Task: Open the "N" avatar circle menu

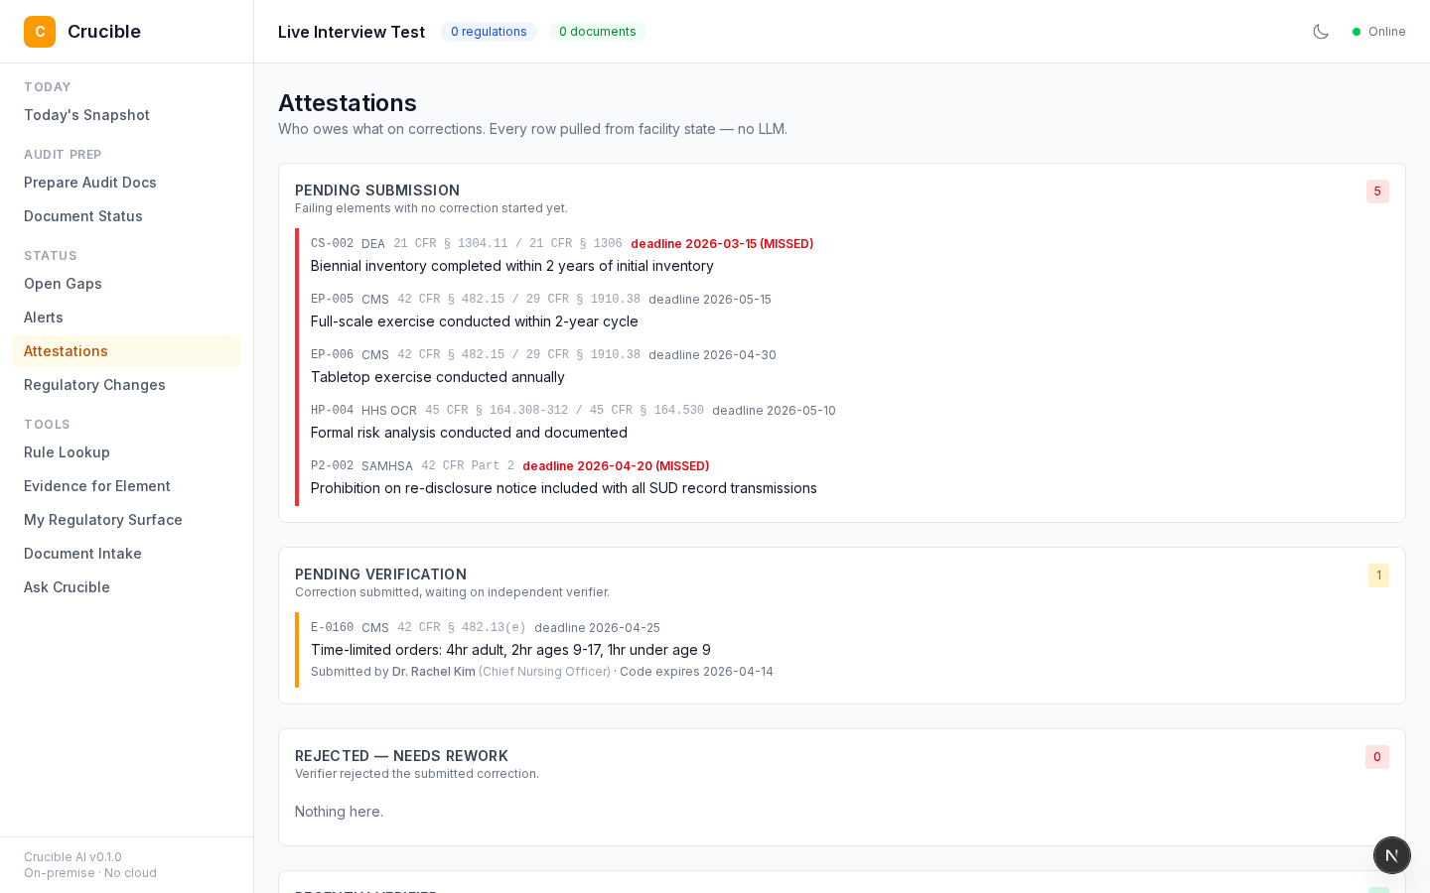Action: tap(1391, 854)
